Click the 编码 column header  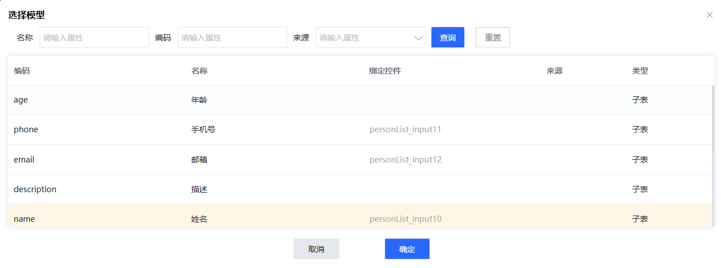click(x=22, y=71)
